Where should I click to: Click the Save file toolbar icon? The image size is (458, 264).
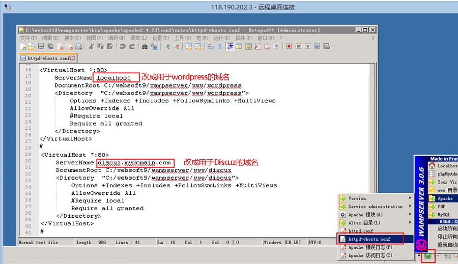tap(40, 46)
